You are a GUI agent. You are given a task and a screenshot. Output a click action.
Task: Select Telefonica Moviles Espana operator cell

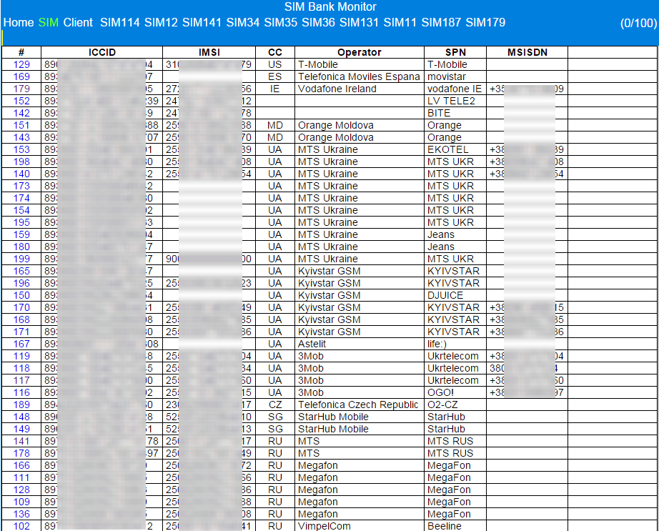360,76
